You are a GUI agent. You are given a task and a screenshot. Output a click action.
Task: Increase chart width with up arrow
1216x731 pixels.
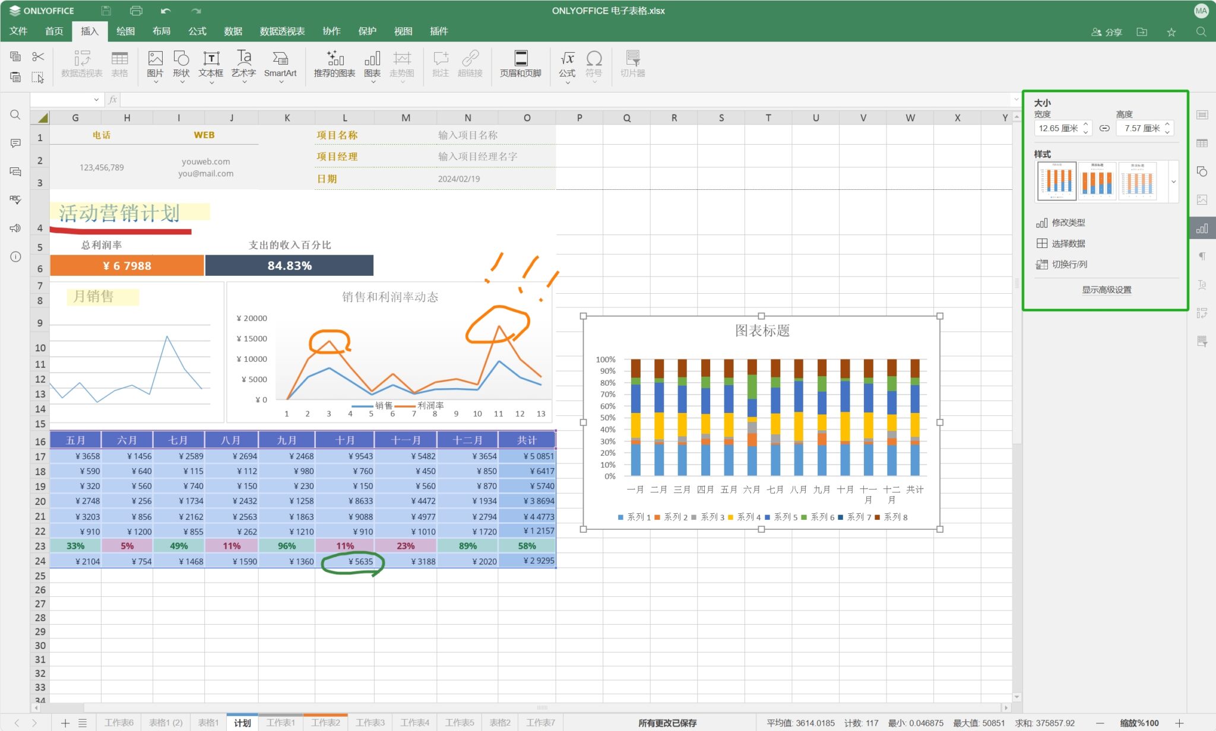click(1086, 125)
